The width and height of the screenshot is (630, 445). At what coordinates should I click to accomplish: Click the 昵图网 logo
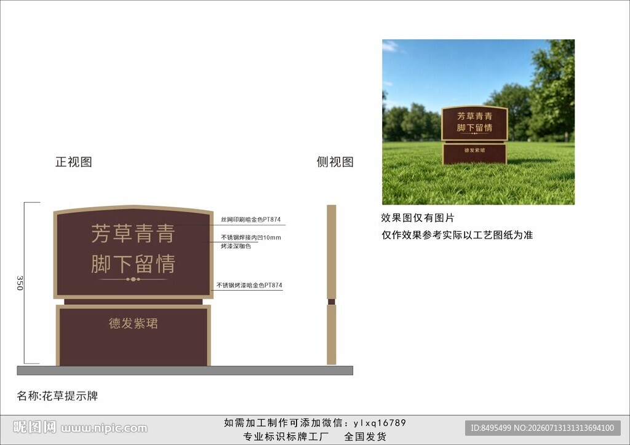pos(34,427)
